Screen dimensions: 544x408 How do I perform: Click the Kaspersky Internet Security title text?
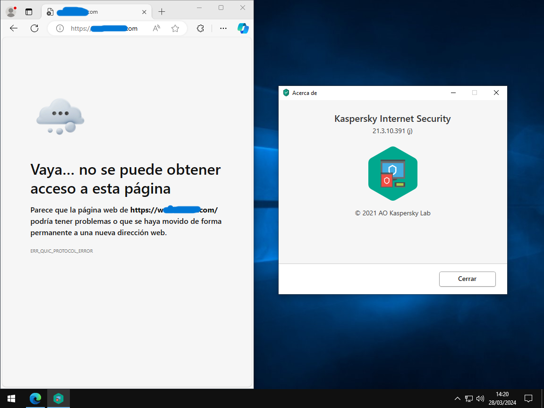pyautogui.click(x=392, y=119)
